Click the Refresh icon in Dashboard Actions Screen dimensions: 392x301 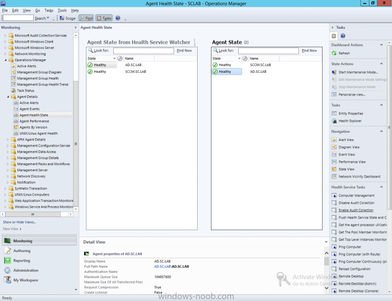[x=334, y=53]
